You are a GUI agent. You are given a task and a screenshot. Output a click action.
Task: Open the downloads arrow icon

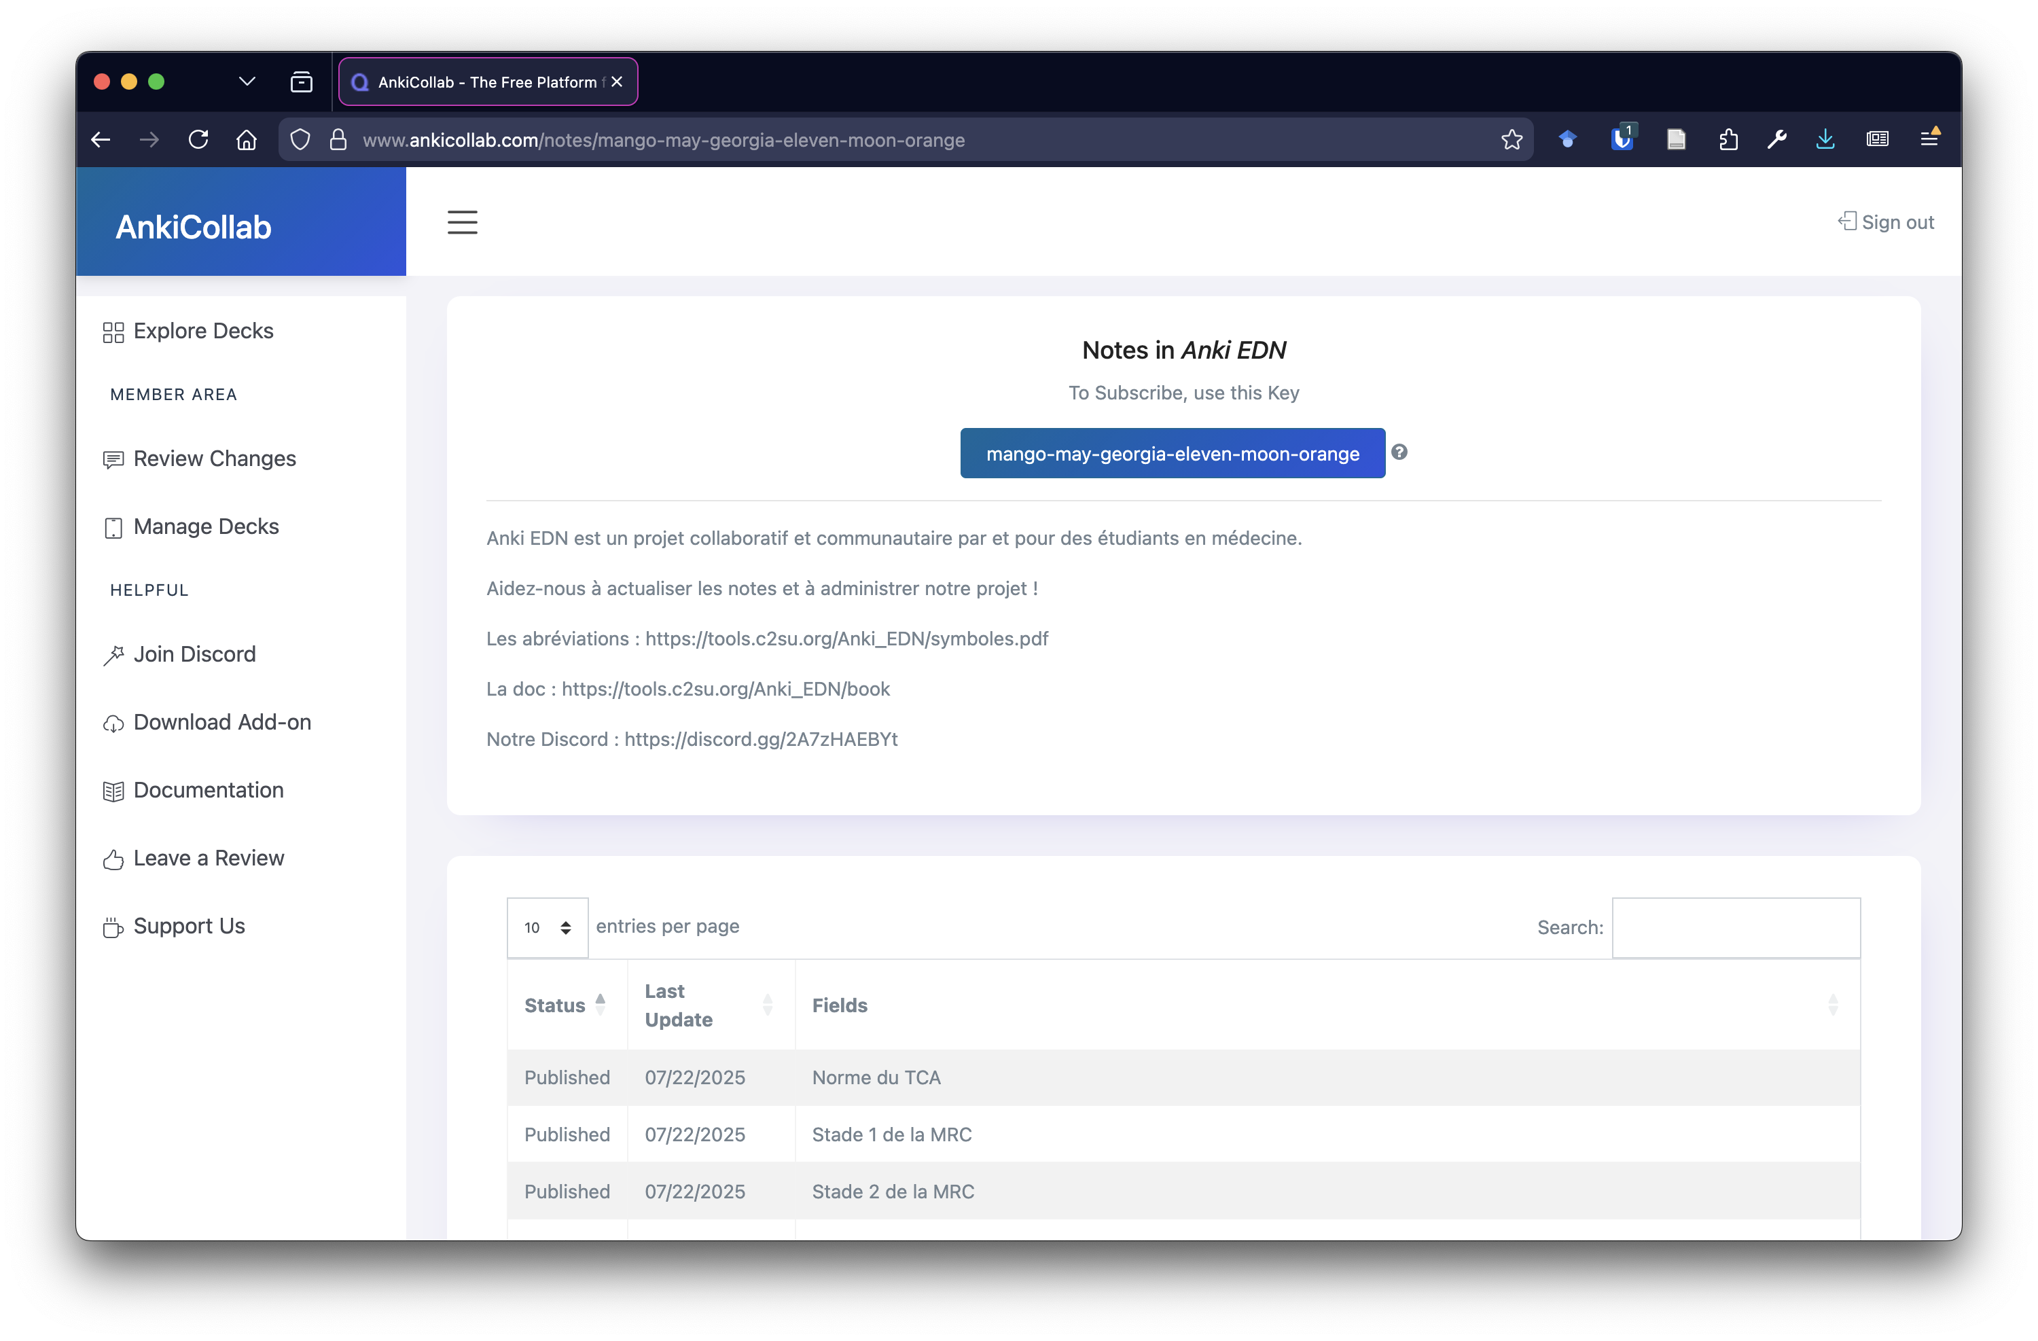[x=1825, y=139]
